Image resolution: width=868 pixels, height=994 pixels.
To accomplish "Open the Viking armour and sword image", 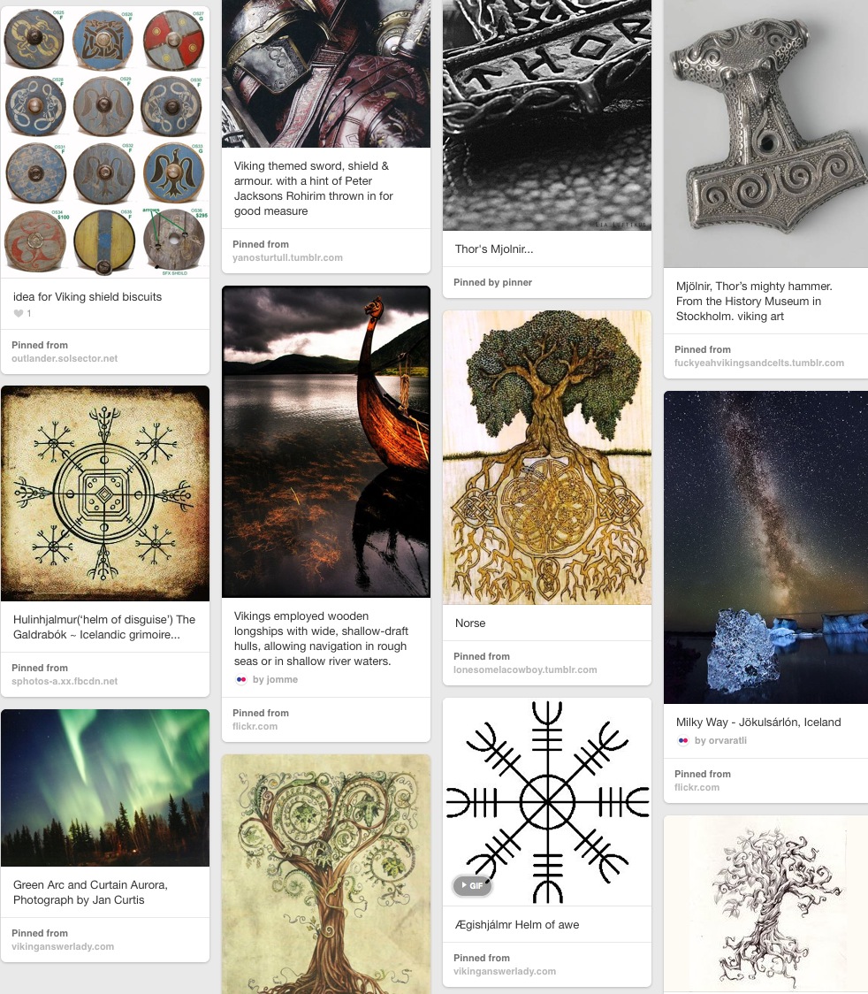I will click(x=325, y=73).
